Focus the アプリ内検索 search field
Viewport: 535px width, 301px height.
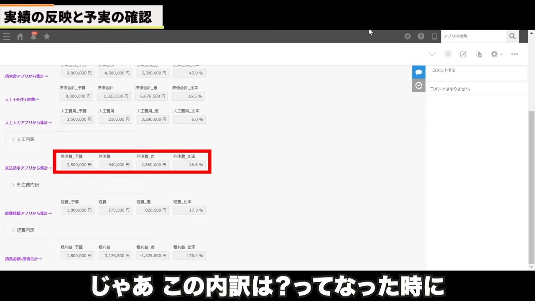click(473, 36)
